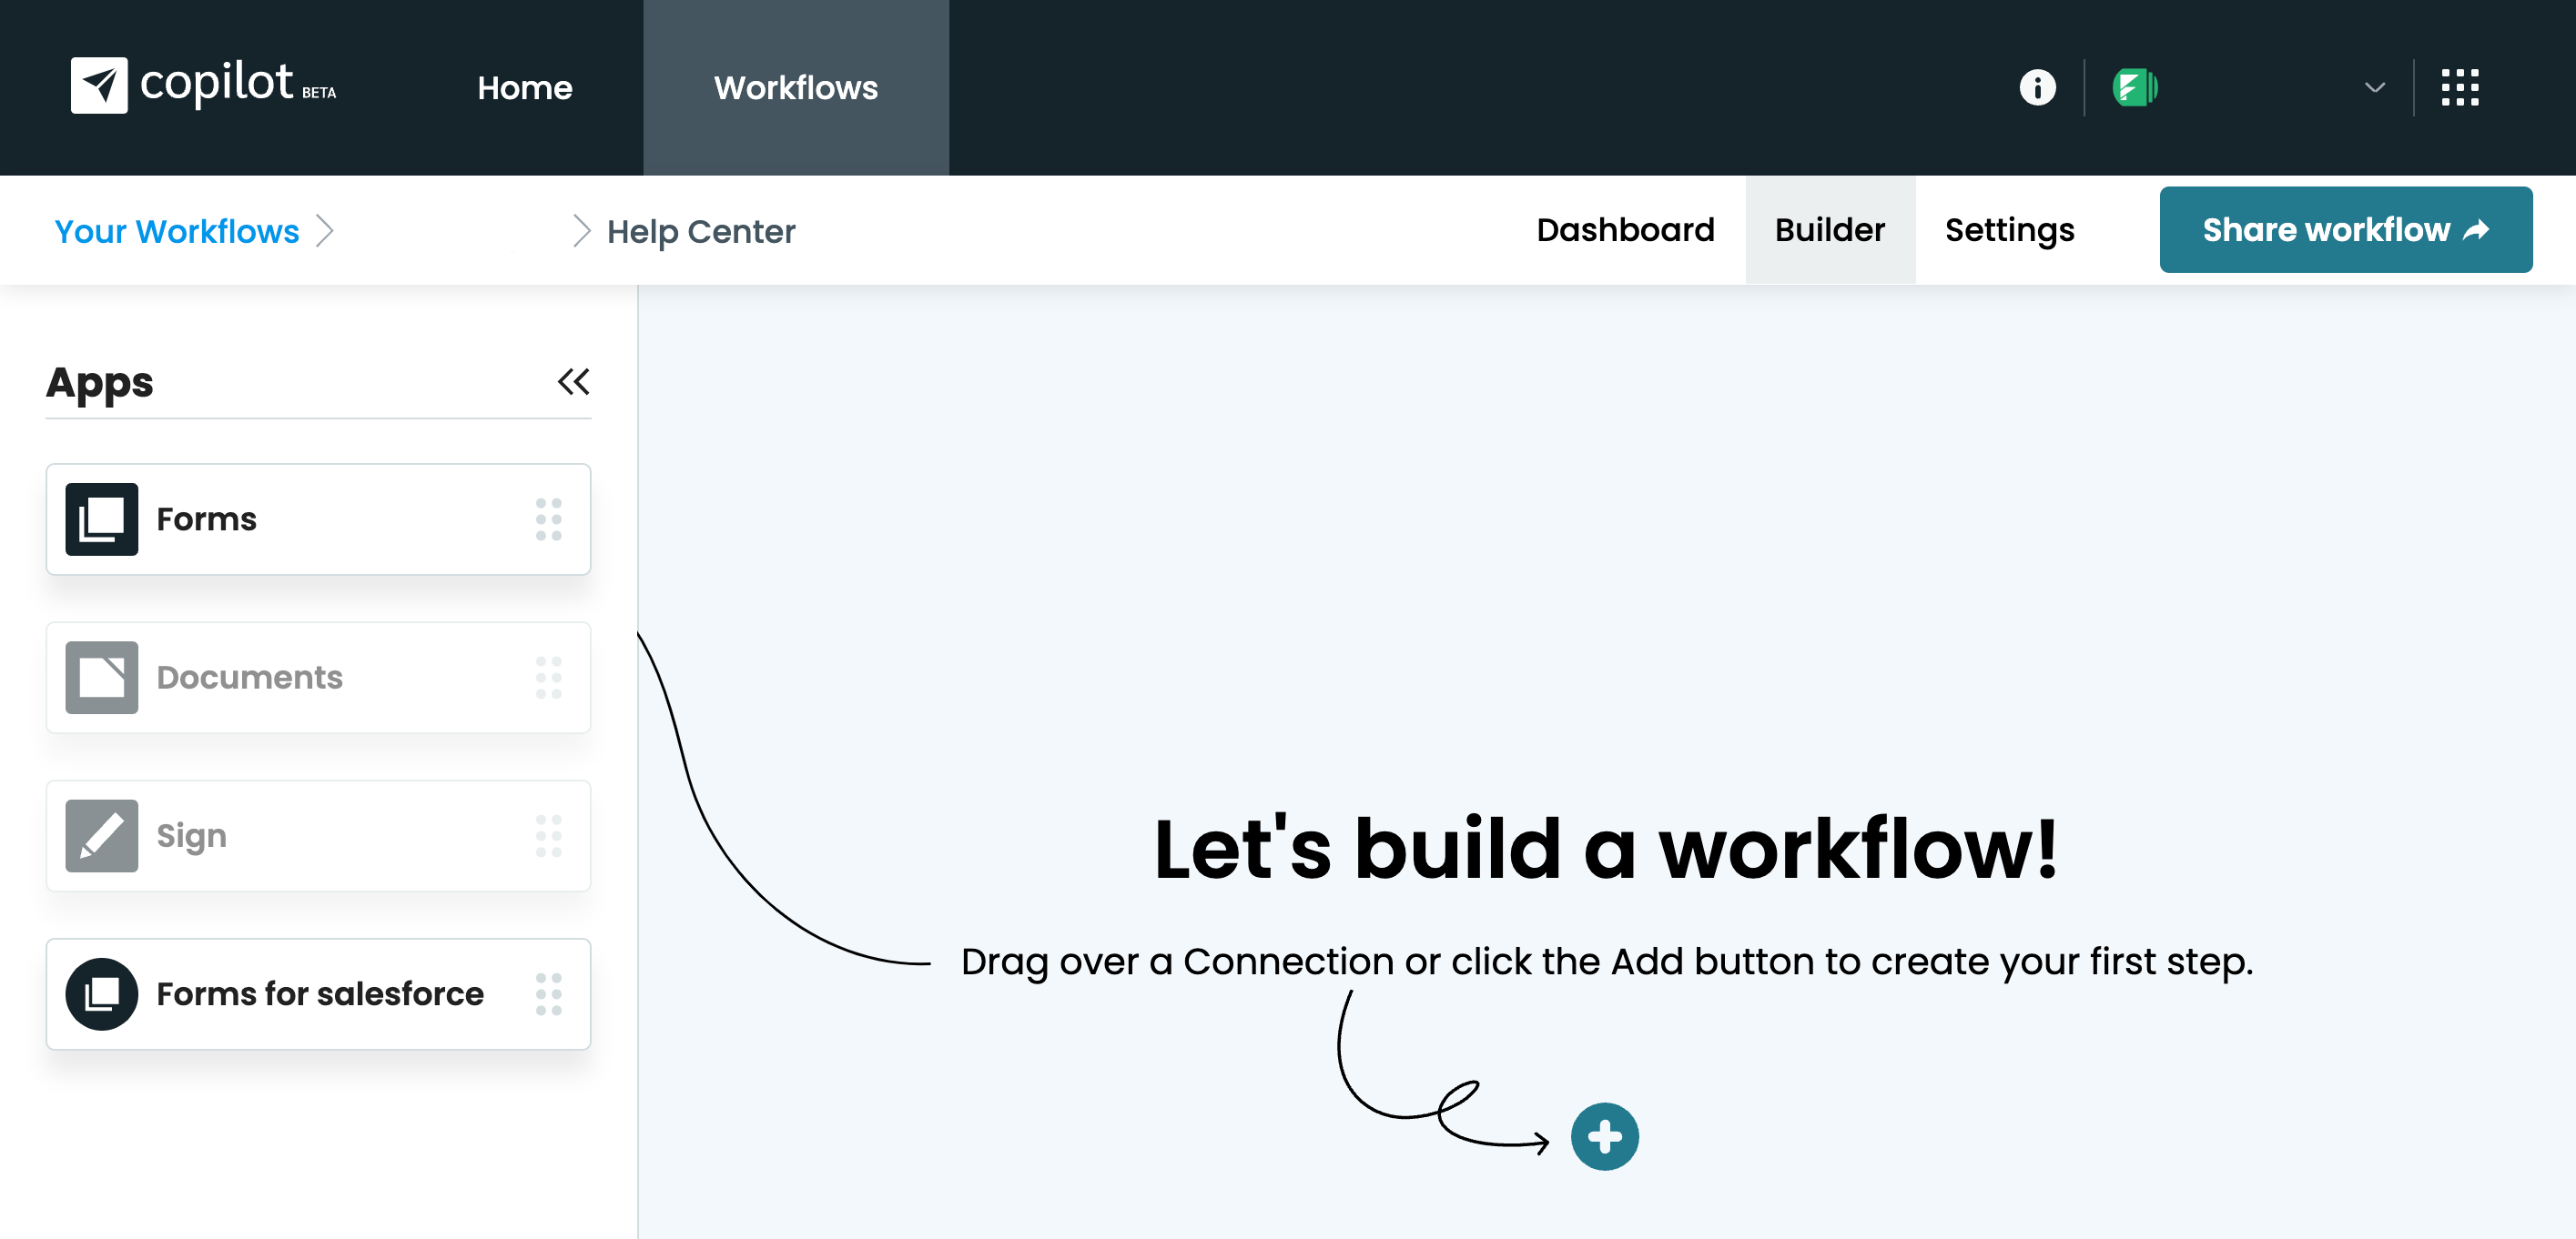The height and width of the screenshot is (1239, 2576).
Task: Grab the Forms card drag handle
Action: (x=548, y=519)
